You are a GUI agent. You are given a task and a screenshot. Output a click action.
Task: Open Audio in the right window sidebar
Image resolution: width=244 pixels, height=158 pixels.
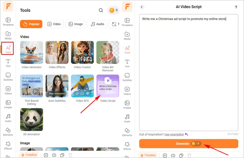point(127,119)
